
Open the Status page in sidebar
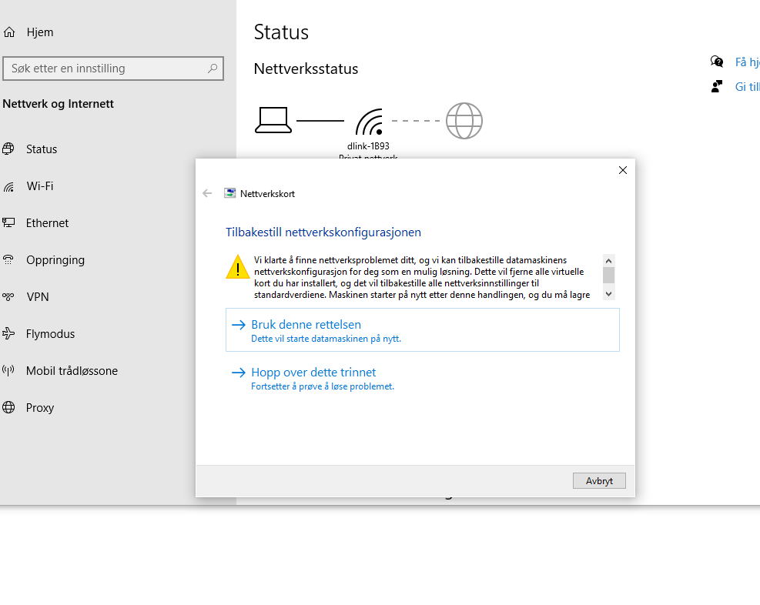[42, 149]
